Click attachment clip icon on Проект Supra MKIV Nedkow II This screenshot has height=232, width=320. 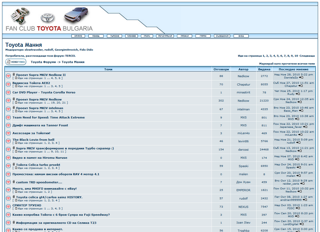[14, 74]
